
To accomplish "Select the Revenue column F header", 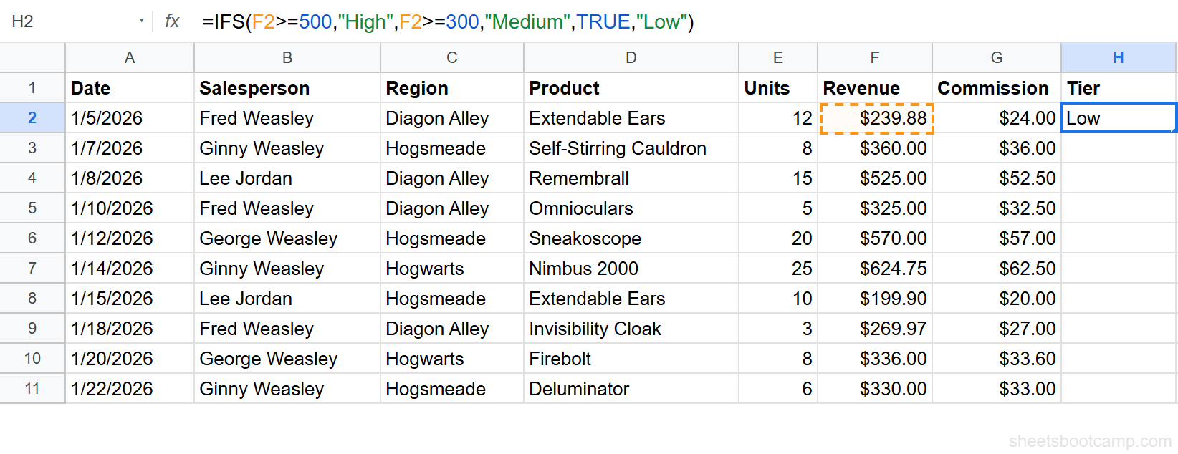I will point(873,57).
